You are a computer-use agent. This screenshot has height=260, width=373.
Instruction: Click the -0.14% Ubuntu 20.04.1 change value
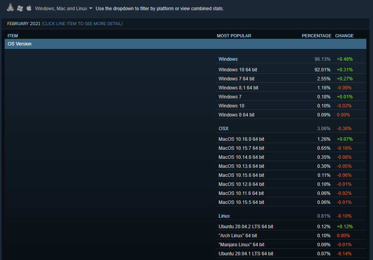point(344,254)
